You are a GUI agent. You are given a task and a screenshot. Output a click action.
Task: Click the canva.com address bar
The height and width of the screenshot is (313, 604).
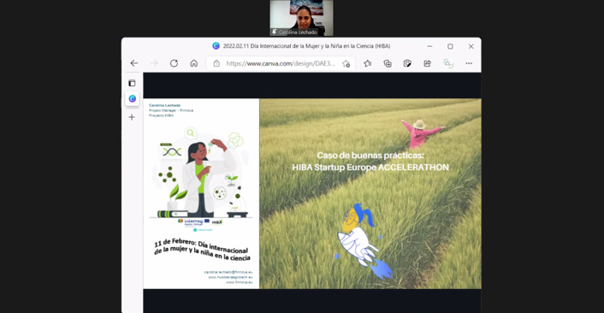pyautogui.click(x=281, y=63)
